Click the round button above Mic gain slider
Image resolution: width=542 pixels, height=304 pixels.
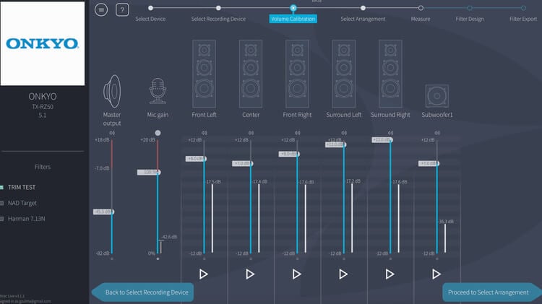click(158, 133)
